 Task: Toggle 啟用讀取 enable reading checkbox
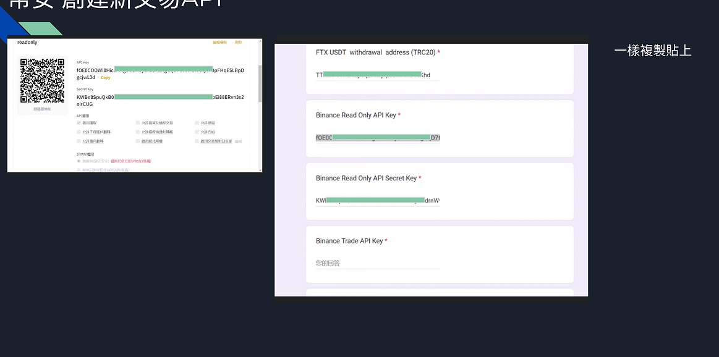79,123
